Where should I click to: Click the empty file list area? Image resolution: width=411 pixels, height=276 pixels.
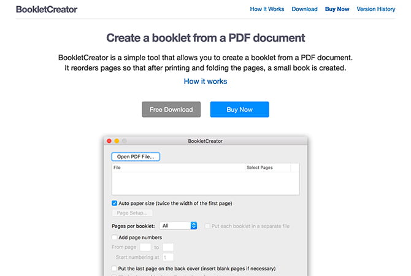pyautogui.click(x=205, y=183)
